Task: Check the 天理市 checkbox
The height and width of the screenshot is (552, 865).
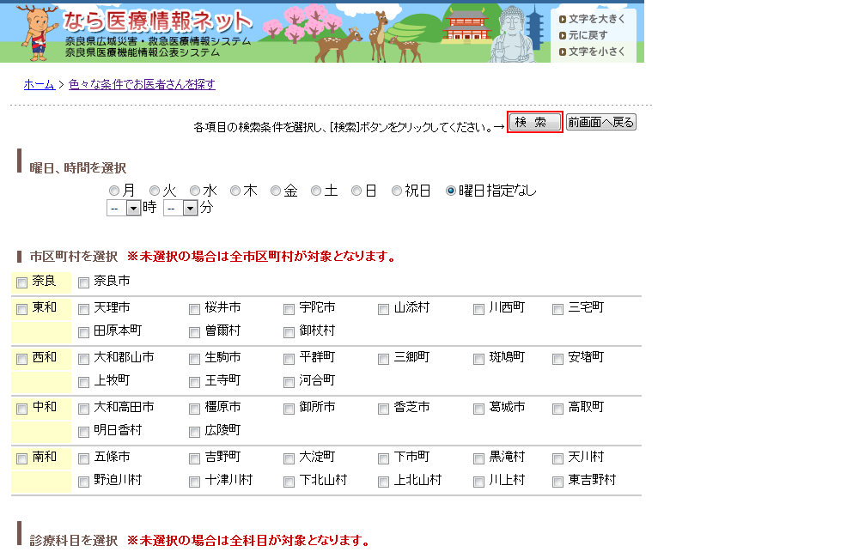Action: tap(84, 309)
